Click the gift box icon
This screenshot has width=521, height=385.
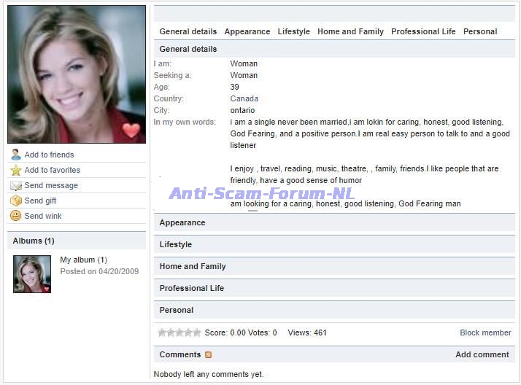pos(15,201)
